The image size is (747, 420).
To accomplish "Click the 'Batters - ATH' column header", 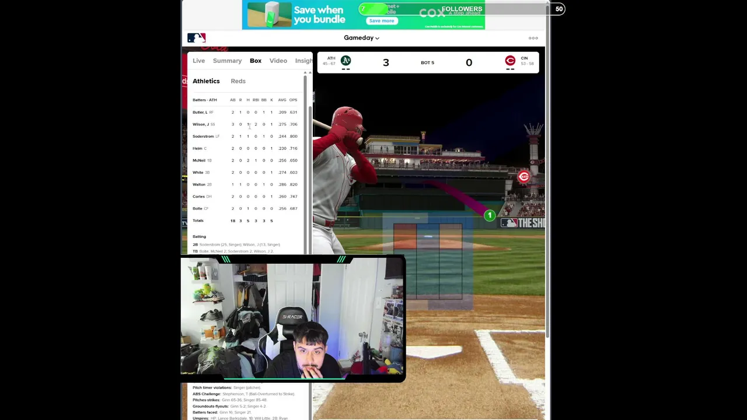I will coord(205,100).
